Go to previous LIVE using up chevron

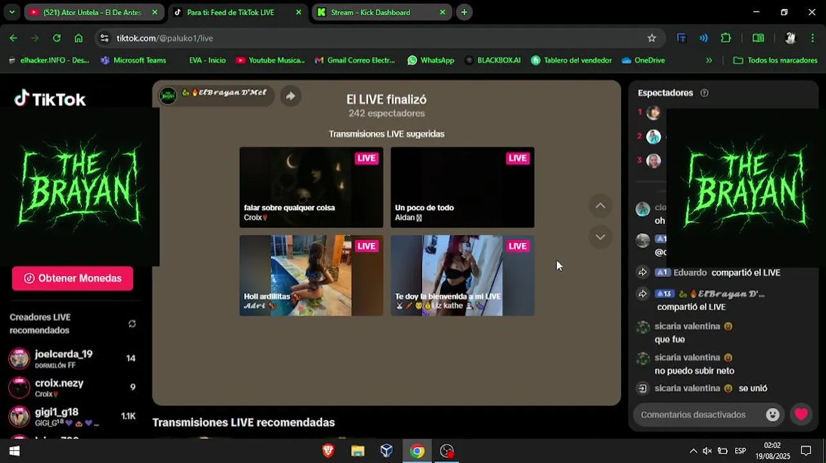pyautogui.click(x=600, y=206)
